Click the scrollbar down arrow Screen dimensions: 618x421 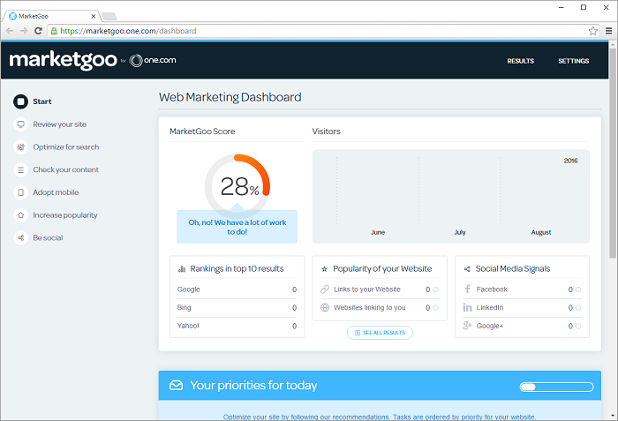[x=613, y=416]
